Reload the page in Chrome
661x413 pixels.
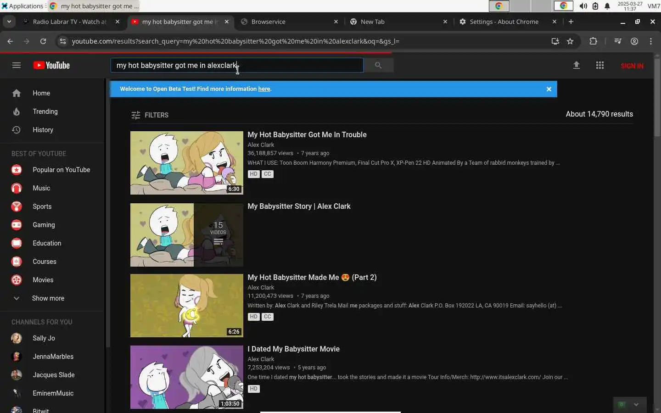pyautogui.click(x=43, y=41)
